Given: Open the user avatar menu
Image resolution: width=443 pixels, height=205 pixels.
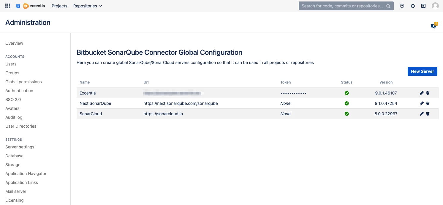Looking at the screenshot, I should coord(435,6).
